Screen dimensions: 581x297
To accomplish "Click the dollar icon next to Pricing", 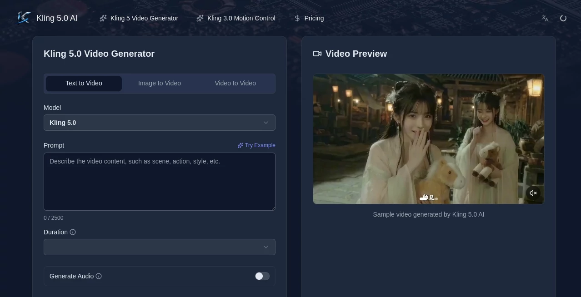I will pos(297,18).
